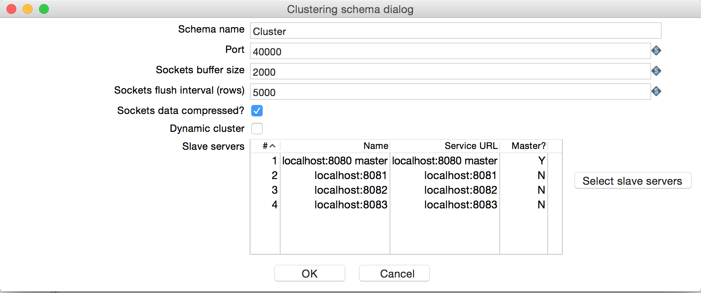Screen dimensions: 701x293
Task: Click the localhost:8082 Service URL cell
Action: pos(460,190)
